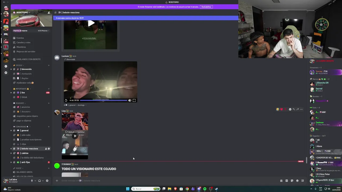Viewport: 342px width, 192px height.
Task: Play Liaa's TikTok video thumbnail
Action: click(x=75, y=136)
